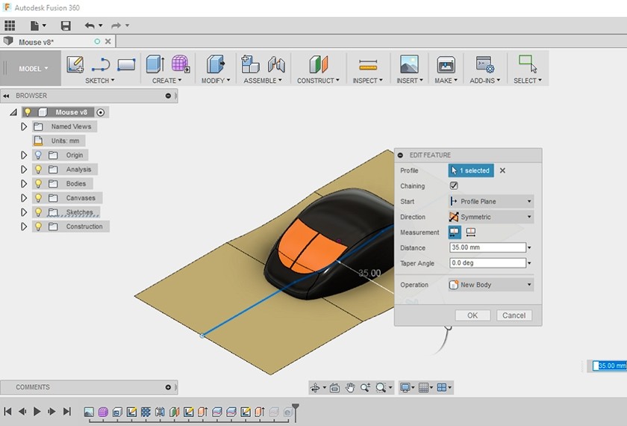Open the Operation New Body dropdown

point(490,285)
